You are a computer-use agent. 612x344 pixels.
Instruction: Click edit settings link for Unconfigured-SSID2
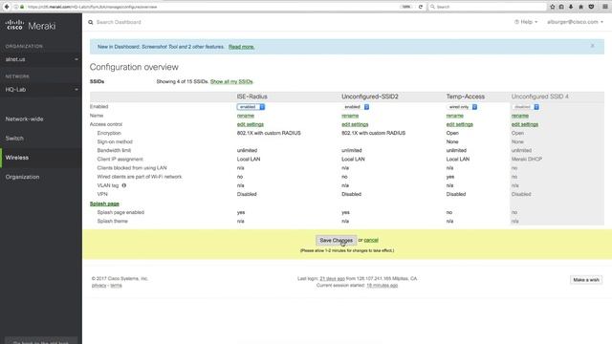point(355,124)
